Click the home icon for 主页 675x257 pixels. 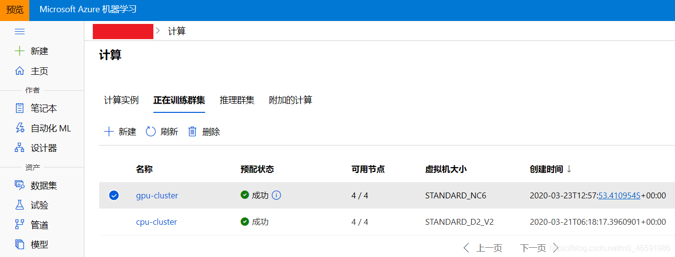point(20,71)
